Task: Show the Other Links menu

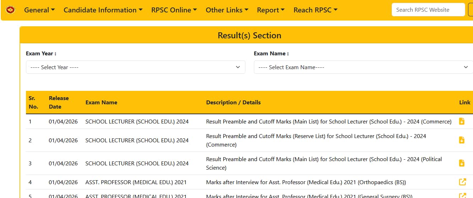Action: pyautogui.click(x=227, y=10)
